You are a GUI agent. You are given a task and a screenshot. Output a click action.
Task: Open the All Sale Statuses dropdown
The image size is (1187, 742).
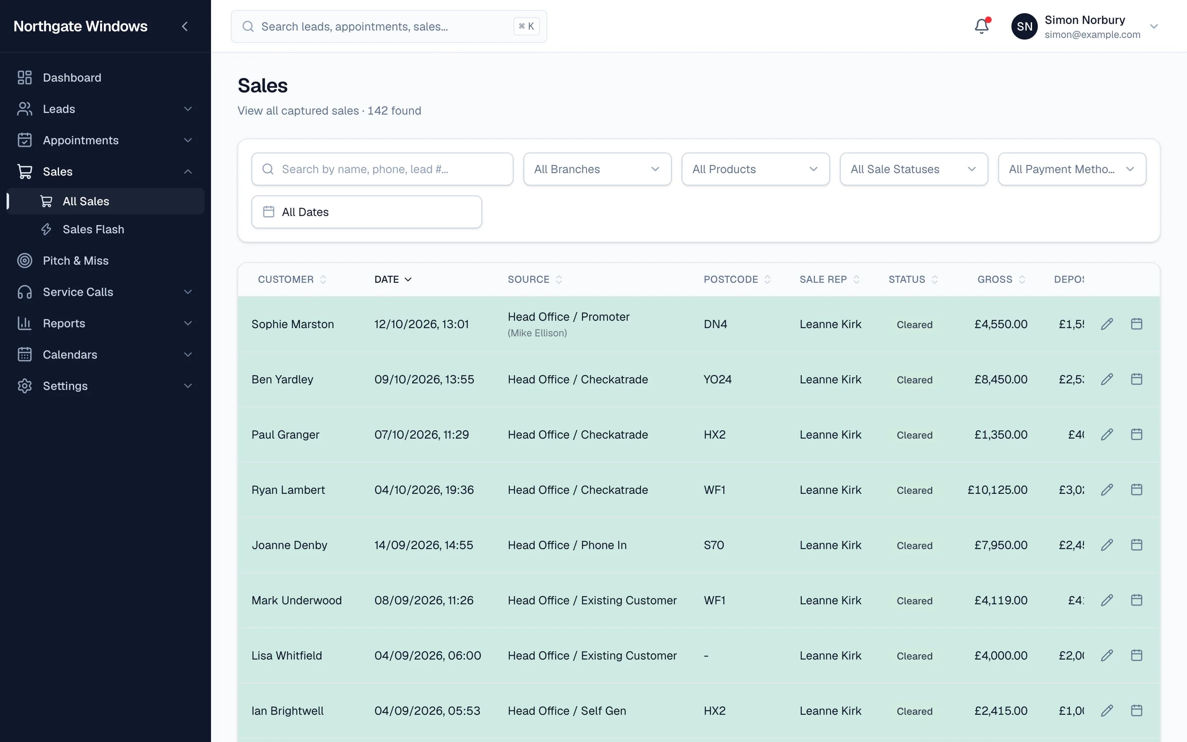[914, 169]
